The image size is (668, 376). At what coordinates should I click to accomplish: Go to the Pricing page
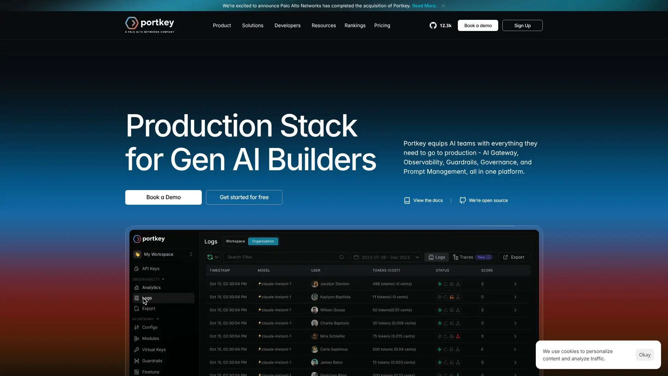point(382,25)
